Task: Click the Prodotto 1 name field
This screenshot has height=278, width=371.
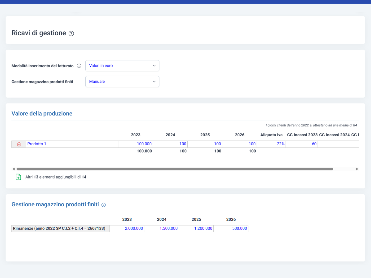Action: (x=72, y=144)
